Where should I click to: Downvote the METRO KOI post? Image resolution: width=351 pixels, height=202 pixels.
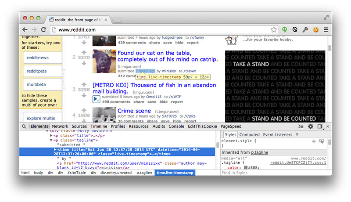point(84,95)
